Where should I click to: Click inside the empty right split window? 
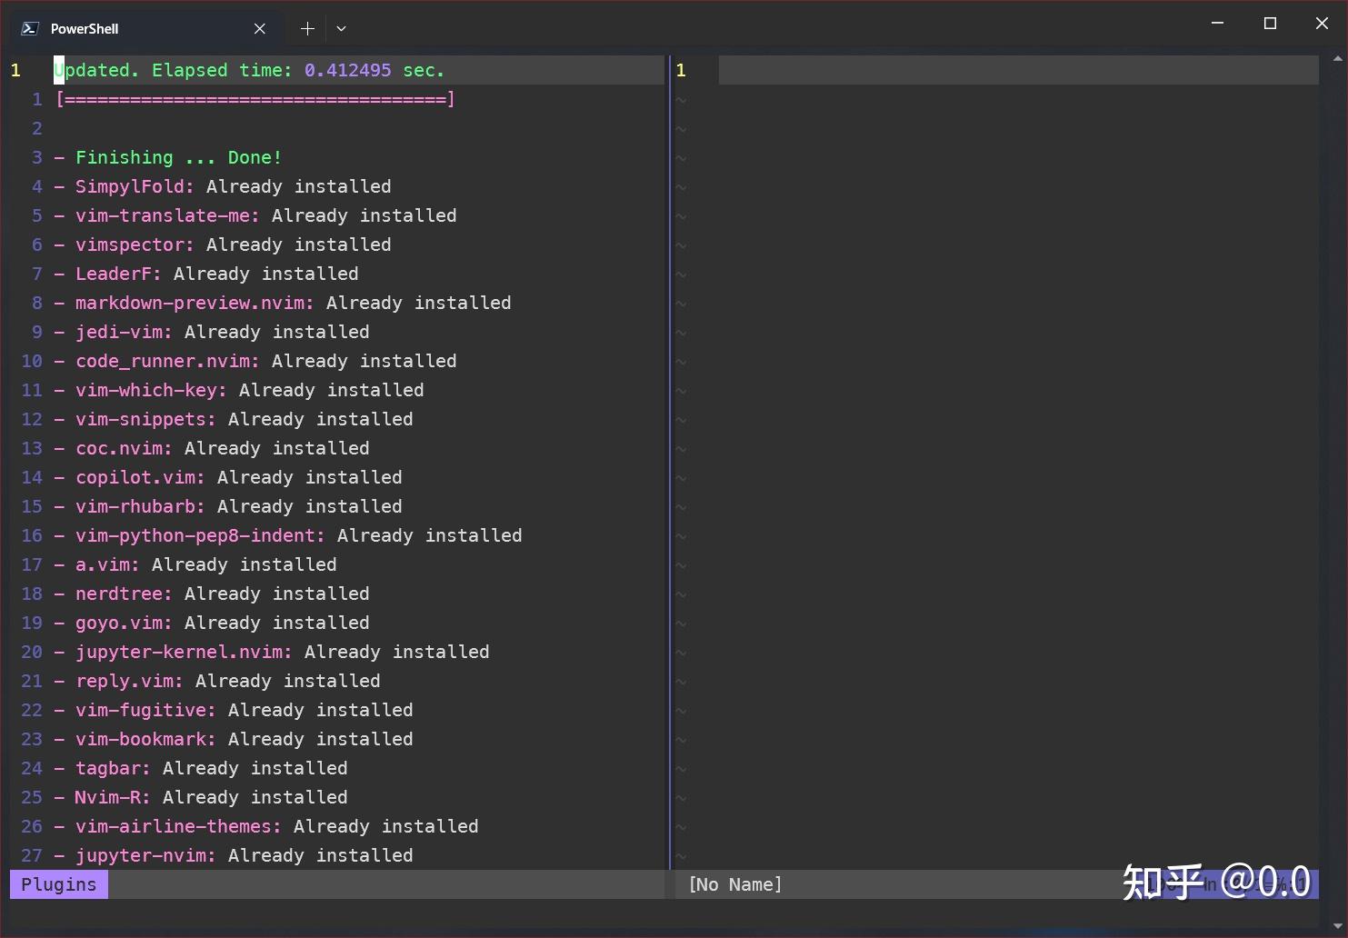[1000, 454]
